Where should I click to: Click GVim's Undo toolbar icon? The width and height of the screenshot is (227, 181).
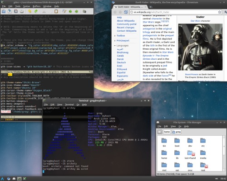pyautogui.click(x=30, y=11)
